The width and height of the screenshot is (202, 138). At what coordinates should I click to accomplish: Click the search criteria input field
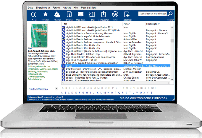[153, 14]
